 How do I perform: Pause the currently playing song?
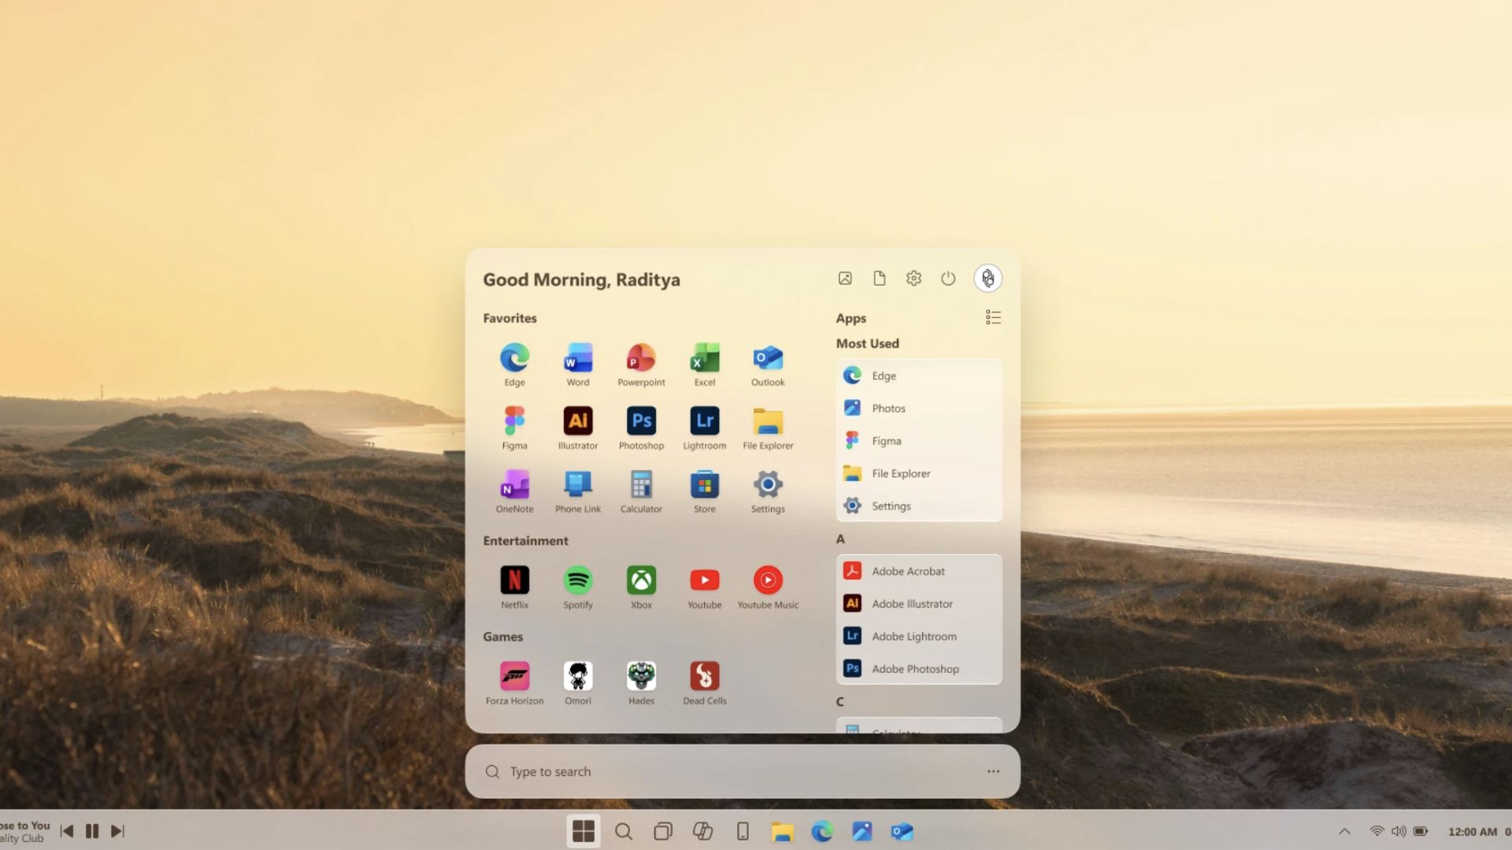[x=92, y=830]
